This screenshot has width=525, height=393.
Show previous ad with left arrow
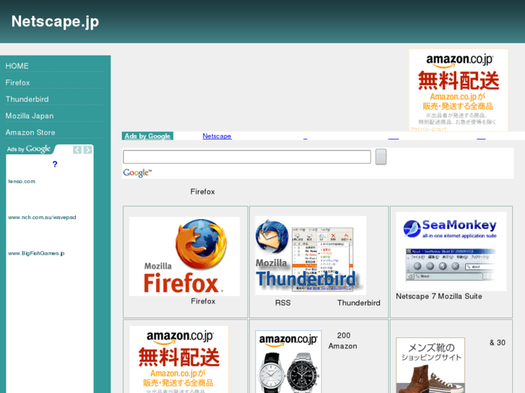click(x=77, y=150)
